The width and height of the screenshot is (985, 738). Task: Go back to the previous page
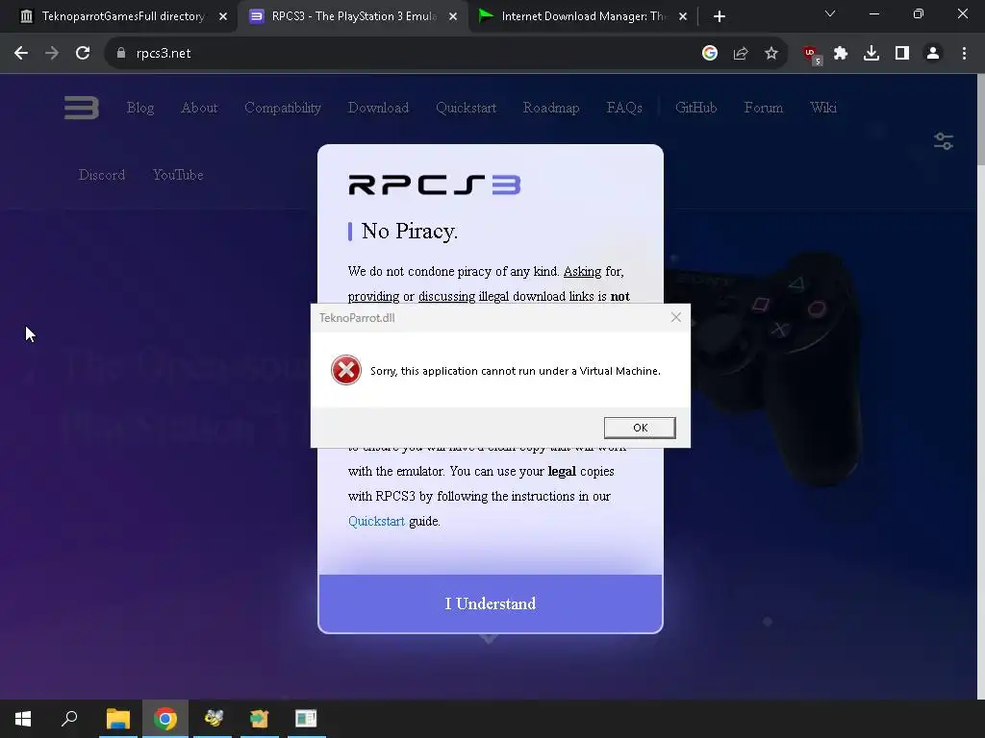[x=21, y=54]
